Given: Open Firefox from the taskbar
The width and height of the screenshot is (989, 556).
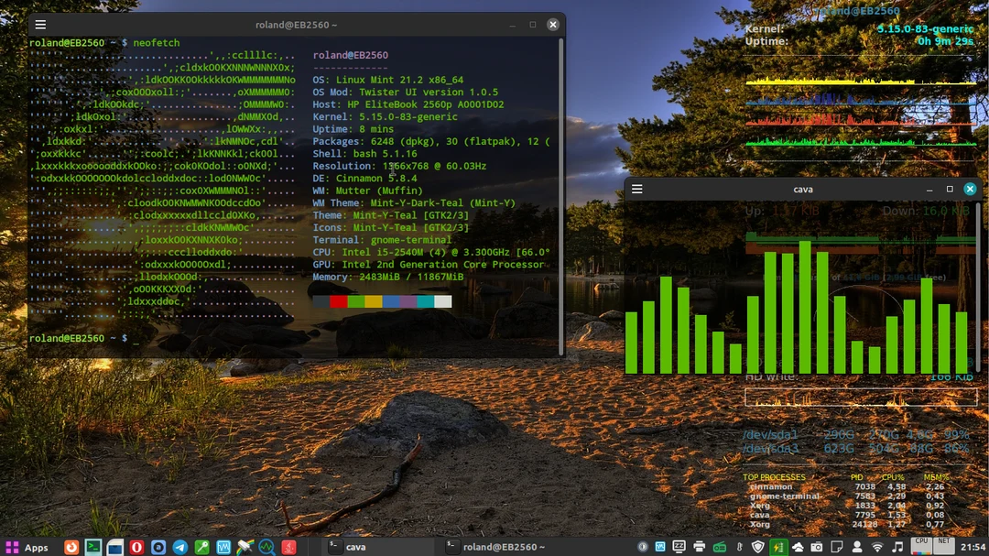Looking at the screenshot, I should pos(71,545).
